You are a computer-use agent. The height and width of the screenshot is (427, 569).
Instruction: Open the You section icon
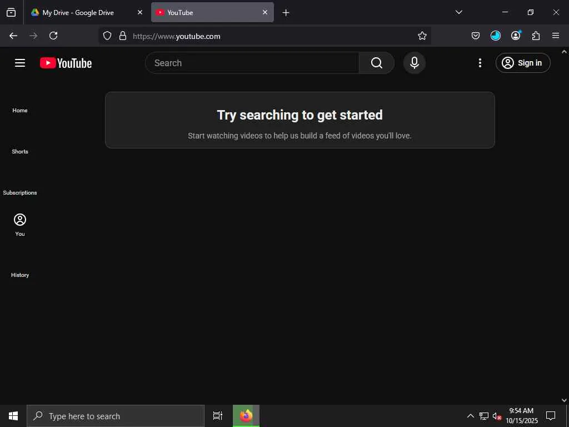click(x=20, y=220)
